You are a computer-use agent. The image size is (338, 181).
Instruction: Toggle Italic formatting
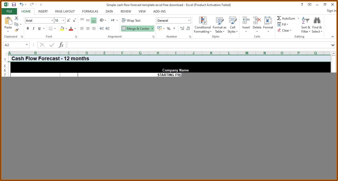coord(33,28)
